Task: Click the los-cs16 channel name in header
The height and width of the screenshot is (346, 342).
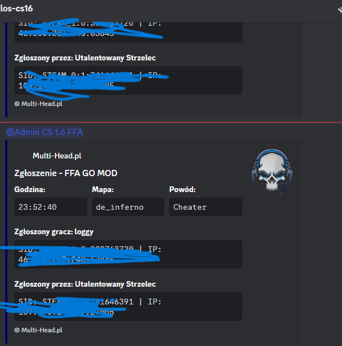Action: tap(17, 9)
